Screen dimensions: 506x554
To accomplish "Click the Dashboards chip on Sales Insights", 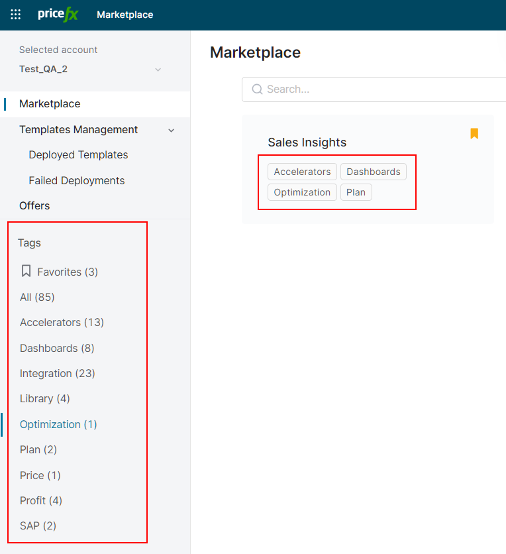I will click(374, 172).
